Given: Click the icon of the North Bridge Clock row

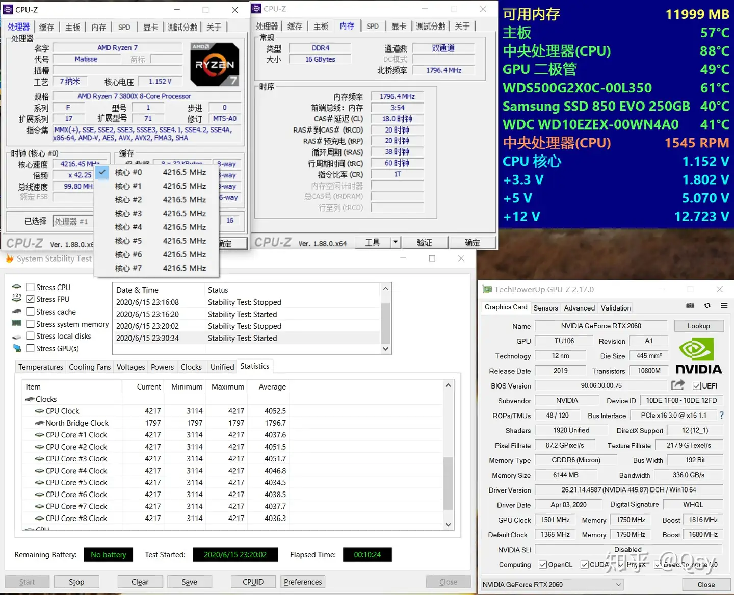Looking at the screenshot, I should point(39,423).
